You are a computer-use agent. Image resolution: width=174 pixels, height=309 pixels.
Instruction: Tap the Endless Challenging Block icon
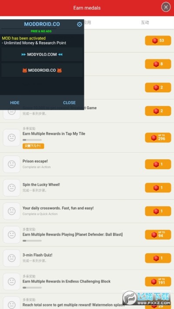(x=12, y=281)
